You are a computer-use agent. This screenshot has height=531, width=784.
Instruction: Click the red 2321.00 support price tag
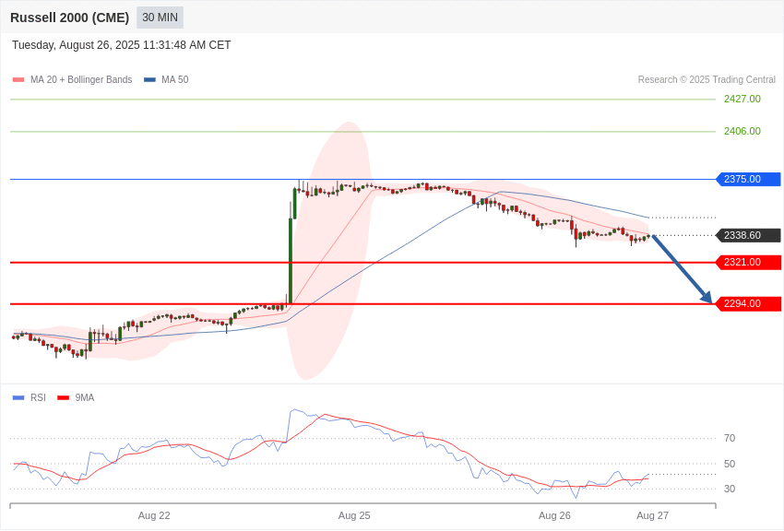748,262
